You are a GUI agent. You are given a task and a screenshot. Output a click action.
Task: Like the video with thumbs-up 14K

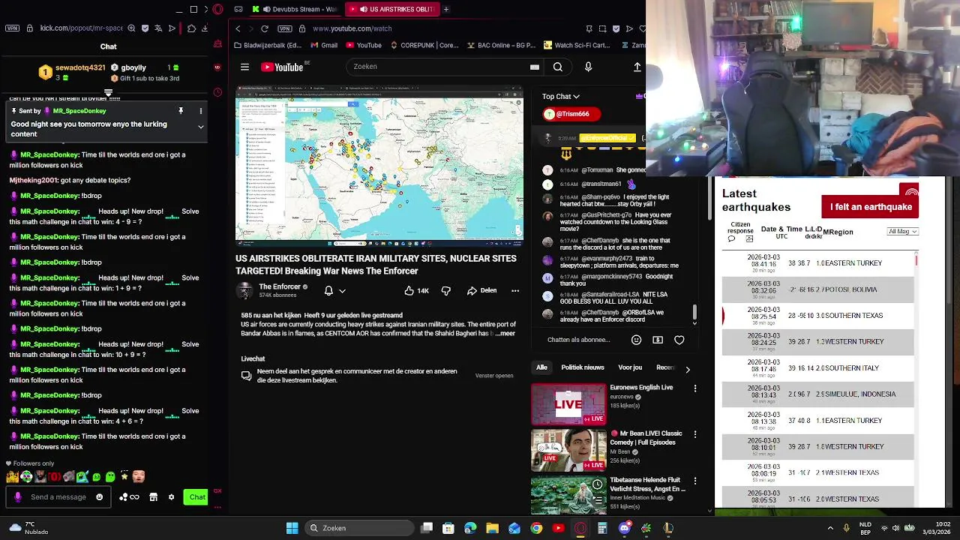[x=416, y=290]
